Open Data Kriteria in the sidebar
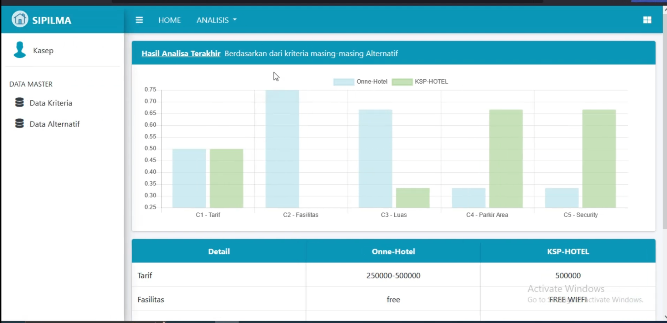 (51, 103)
